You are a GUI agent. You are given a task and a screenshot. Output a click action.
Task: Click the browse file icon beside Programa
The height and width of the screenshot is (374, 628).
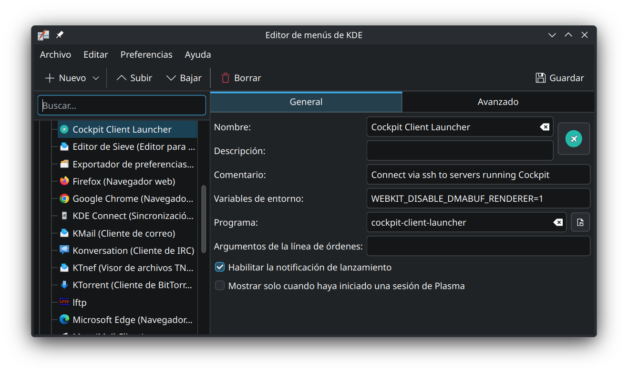pos(580,222)
